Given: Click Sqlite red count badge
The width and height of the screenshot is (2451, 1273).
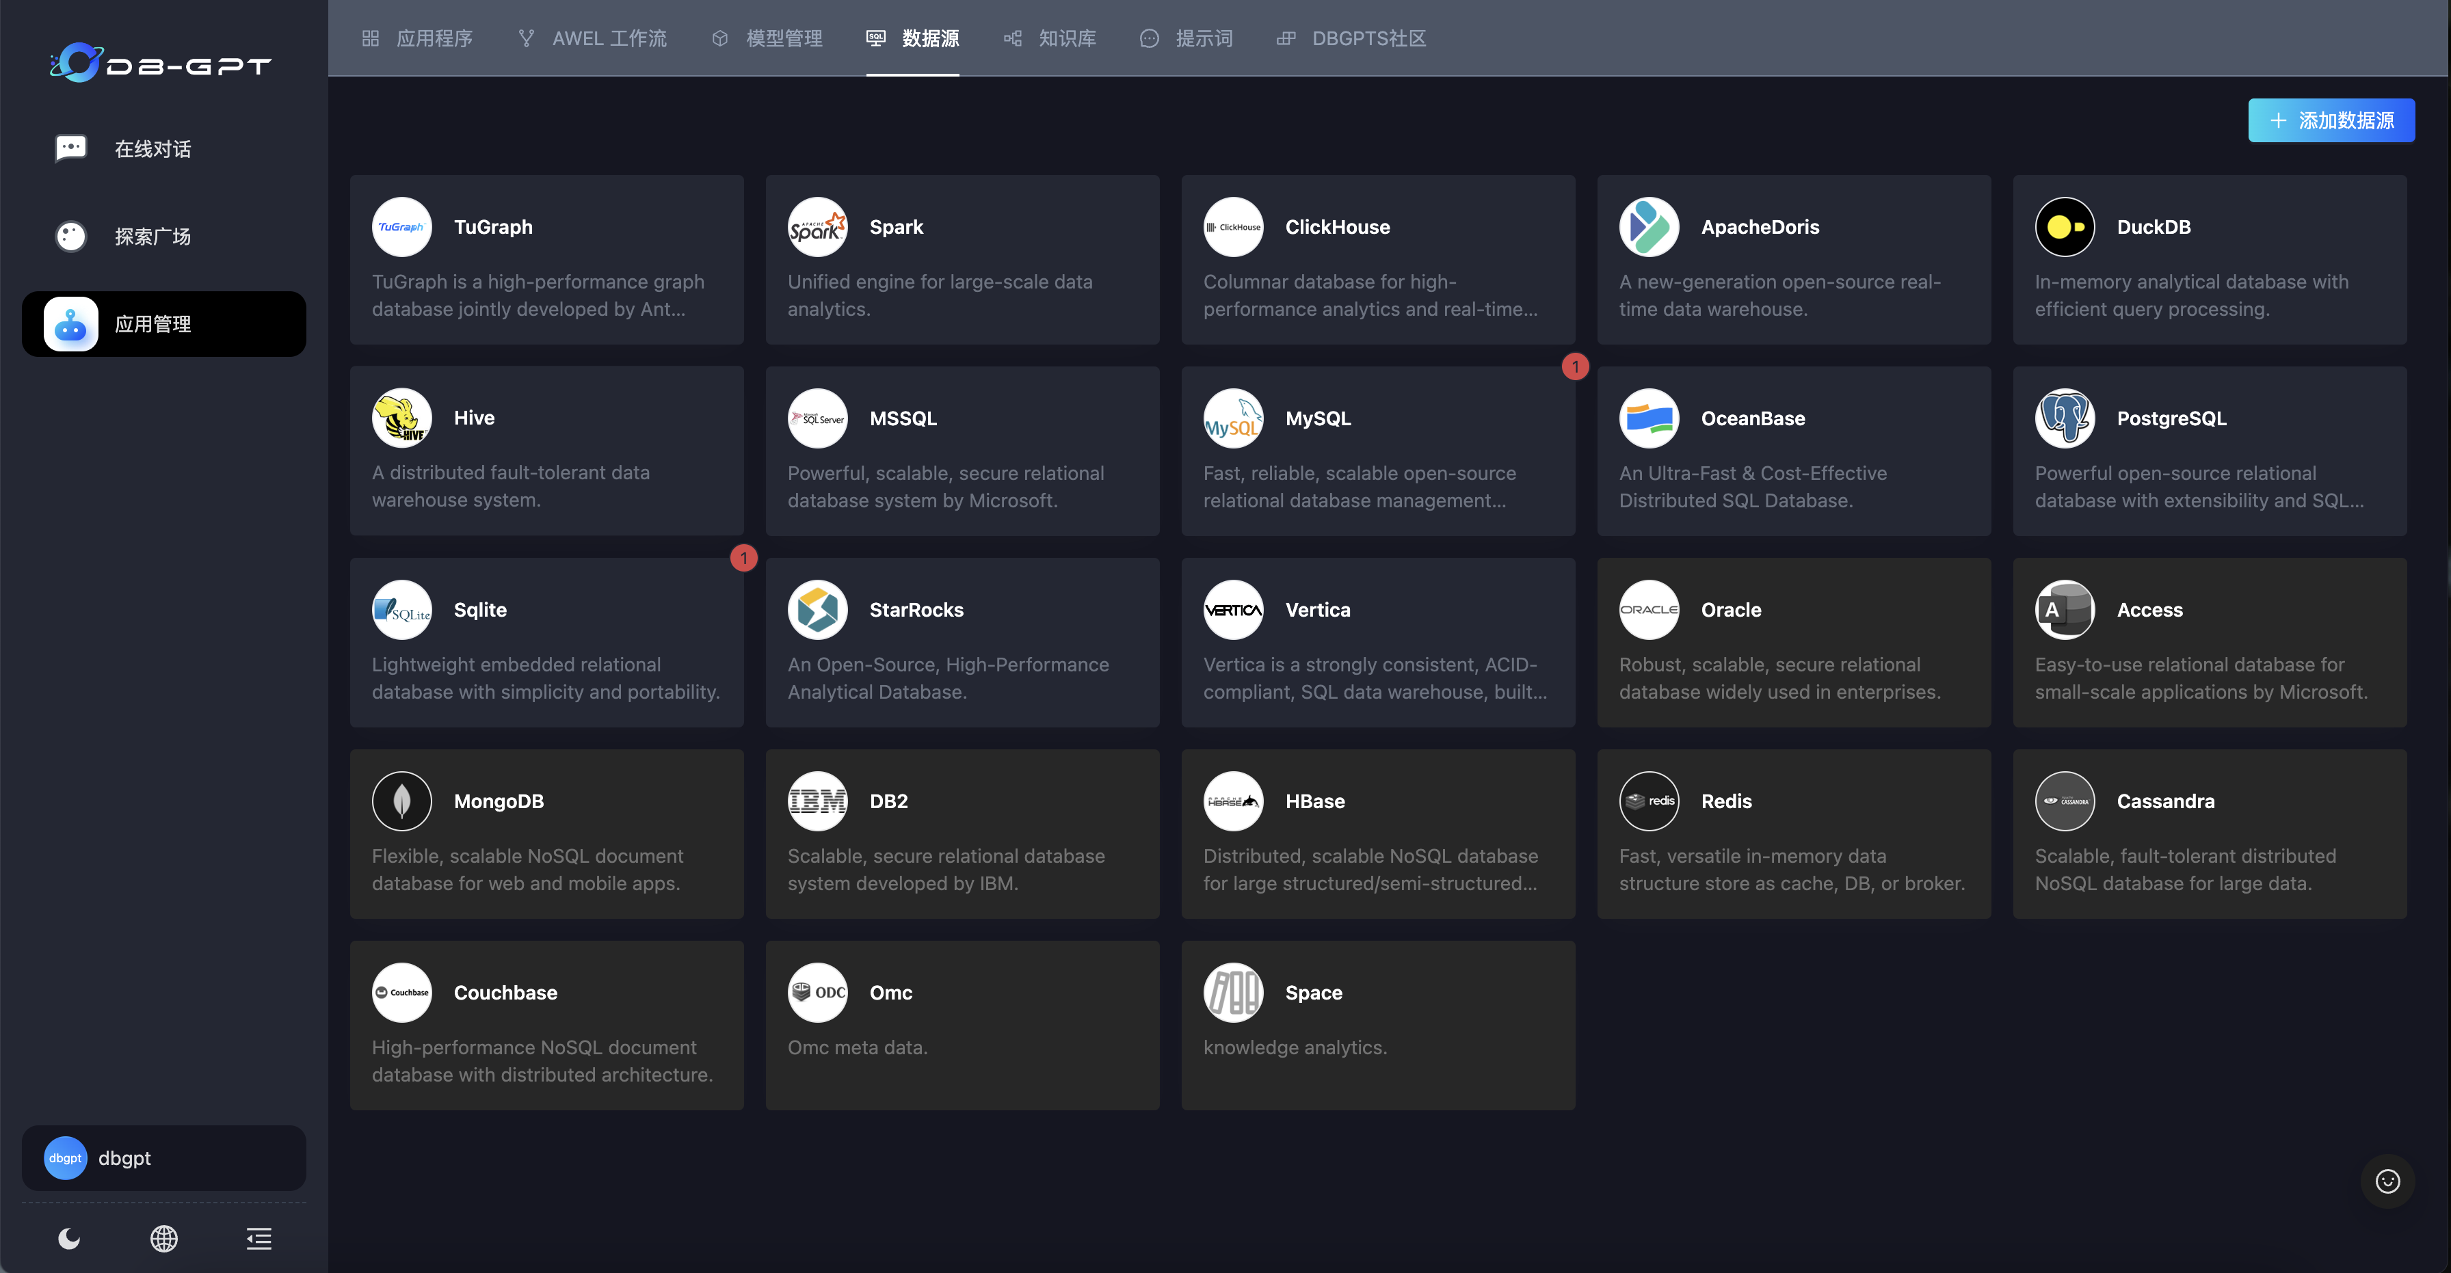Looking at the screenshot, I should [x=743, y=557].
